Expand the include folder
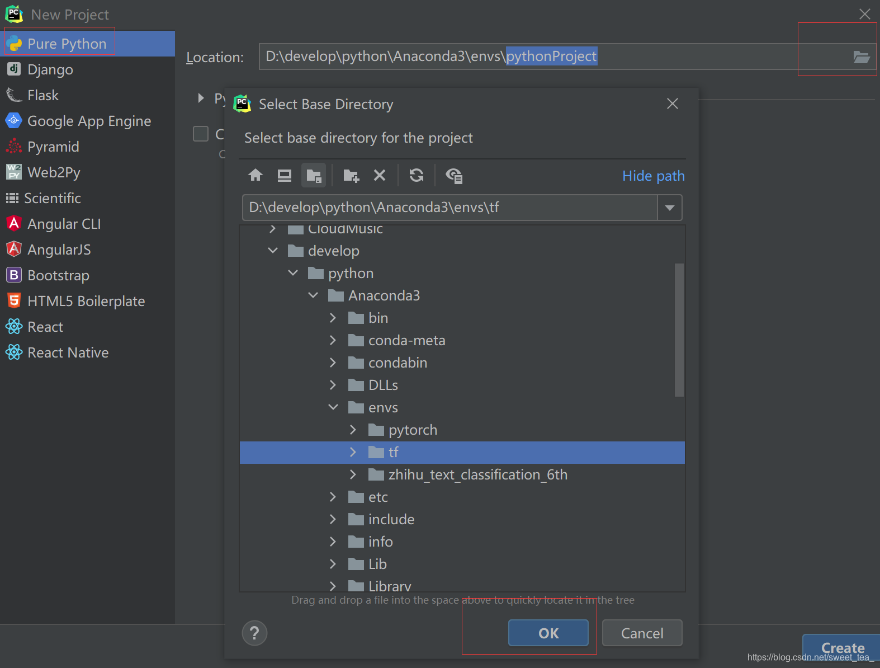 333,519
